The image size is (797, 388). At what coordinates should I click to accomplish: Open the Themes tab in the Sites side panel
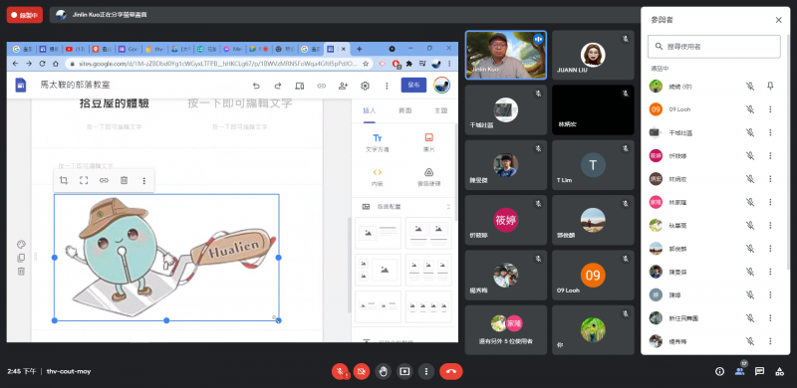point(440,110)
